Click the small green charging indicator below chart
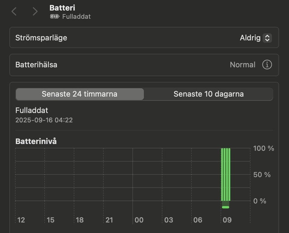Image resolution: width=289 pixels, height=233 pixels. (225, 207)
